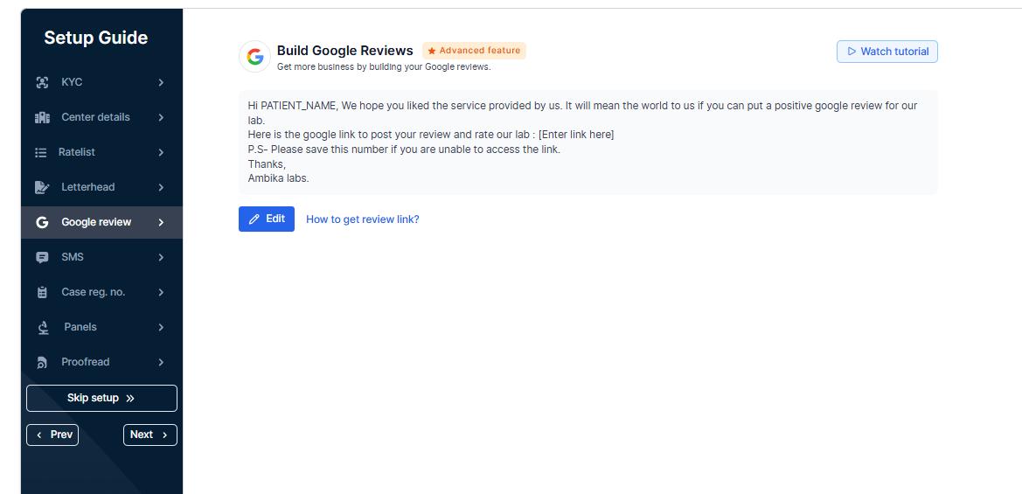Expand the Center details chevron
This screenshot has height=494, width=1022.
click(x=160, y=117)
